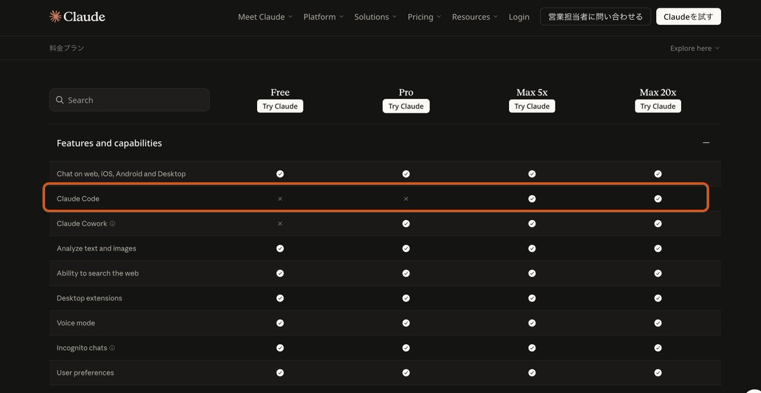Click the Claude Code row label
Image resolution: width=761 pixels, height=393 pixels.
[78, 198]
